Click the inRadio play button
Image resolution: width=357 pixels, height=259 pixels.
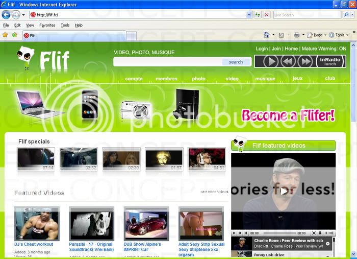click(270, 61)
